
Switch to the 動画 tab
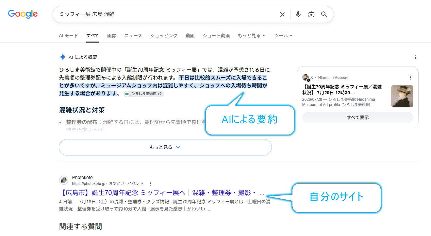coord(190,36)
